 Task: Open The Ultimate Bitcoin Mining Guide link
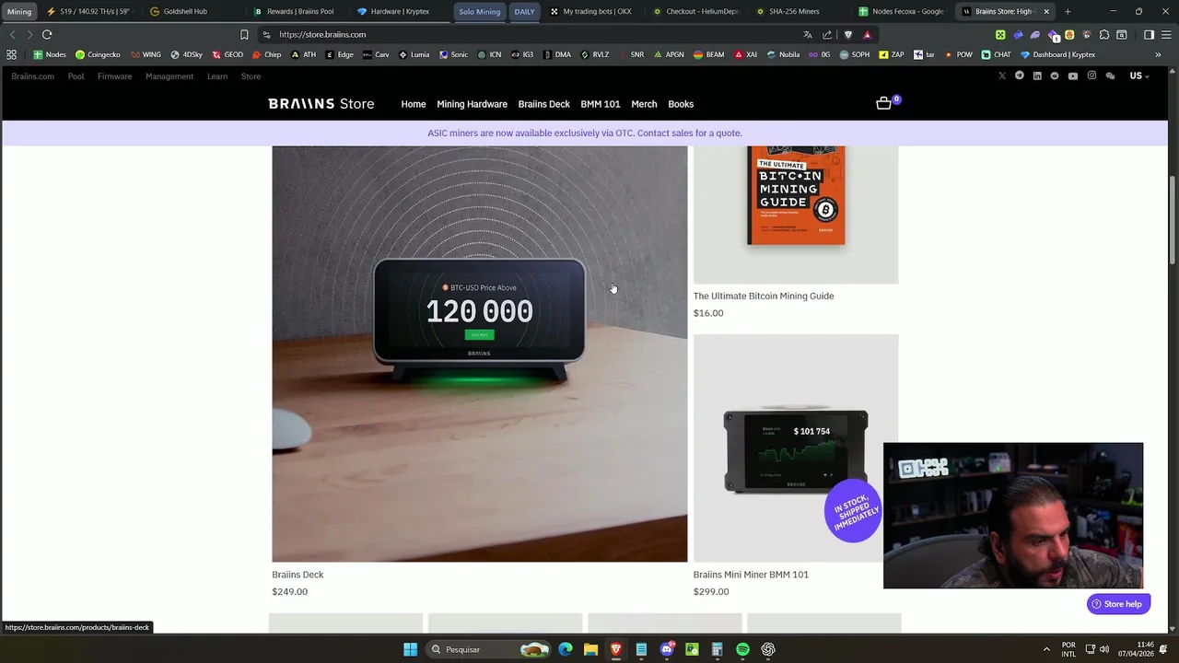click(764, 296)
